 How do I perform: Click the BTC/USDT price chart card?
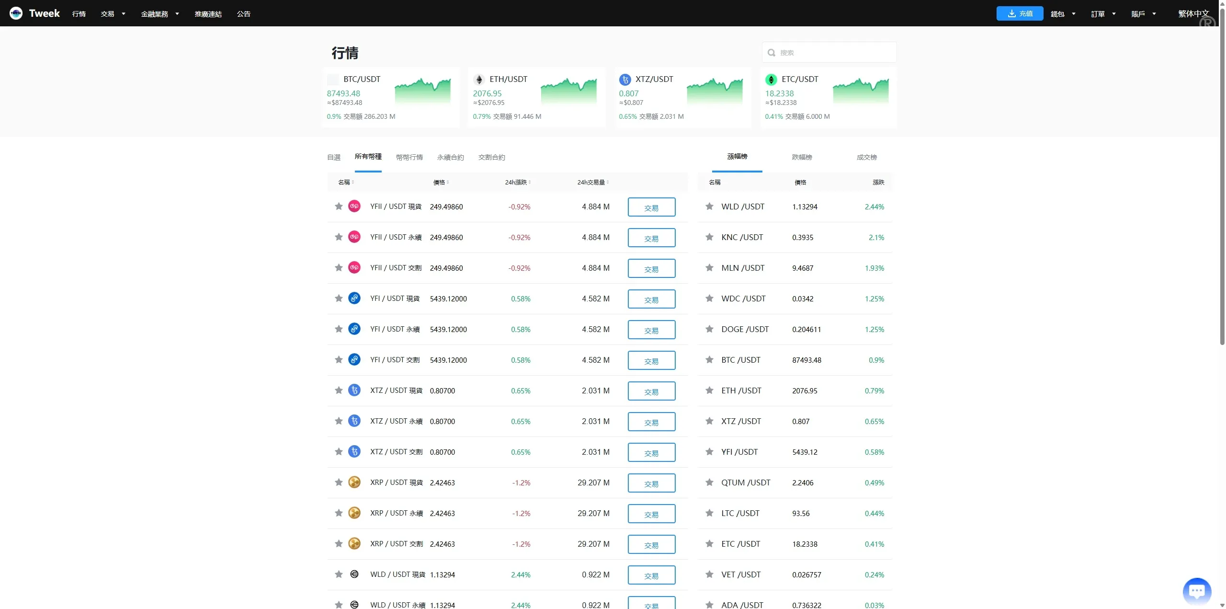pyautogui.click(x=391, y=97)
